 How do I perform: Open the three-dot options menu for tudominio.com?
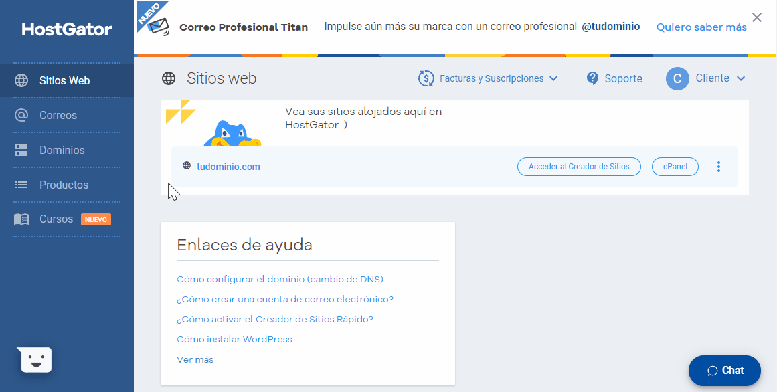[x=719, y=167]
